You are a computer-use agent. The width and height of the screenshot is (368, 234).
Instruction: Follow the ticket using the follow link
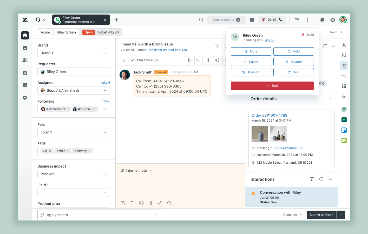pos(106,101)
